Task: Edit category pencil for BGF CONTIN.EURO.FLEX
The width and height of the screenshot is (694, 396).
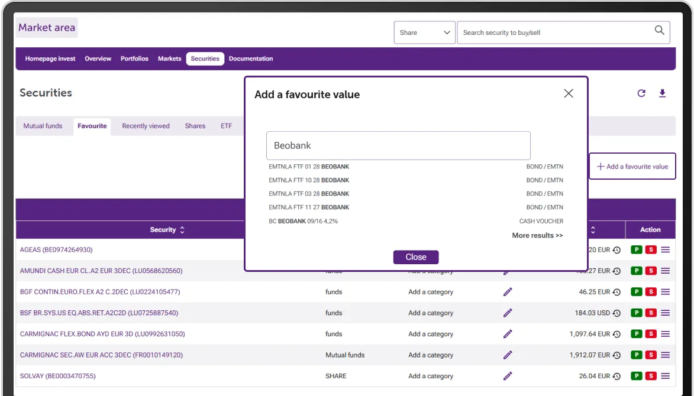Action: [508, 292]
